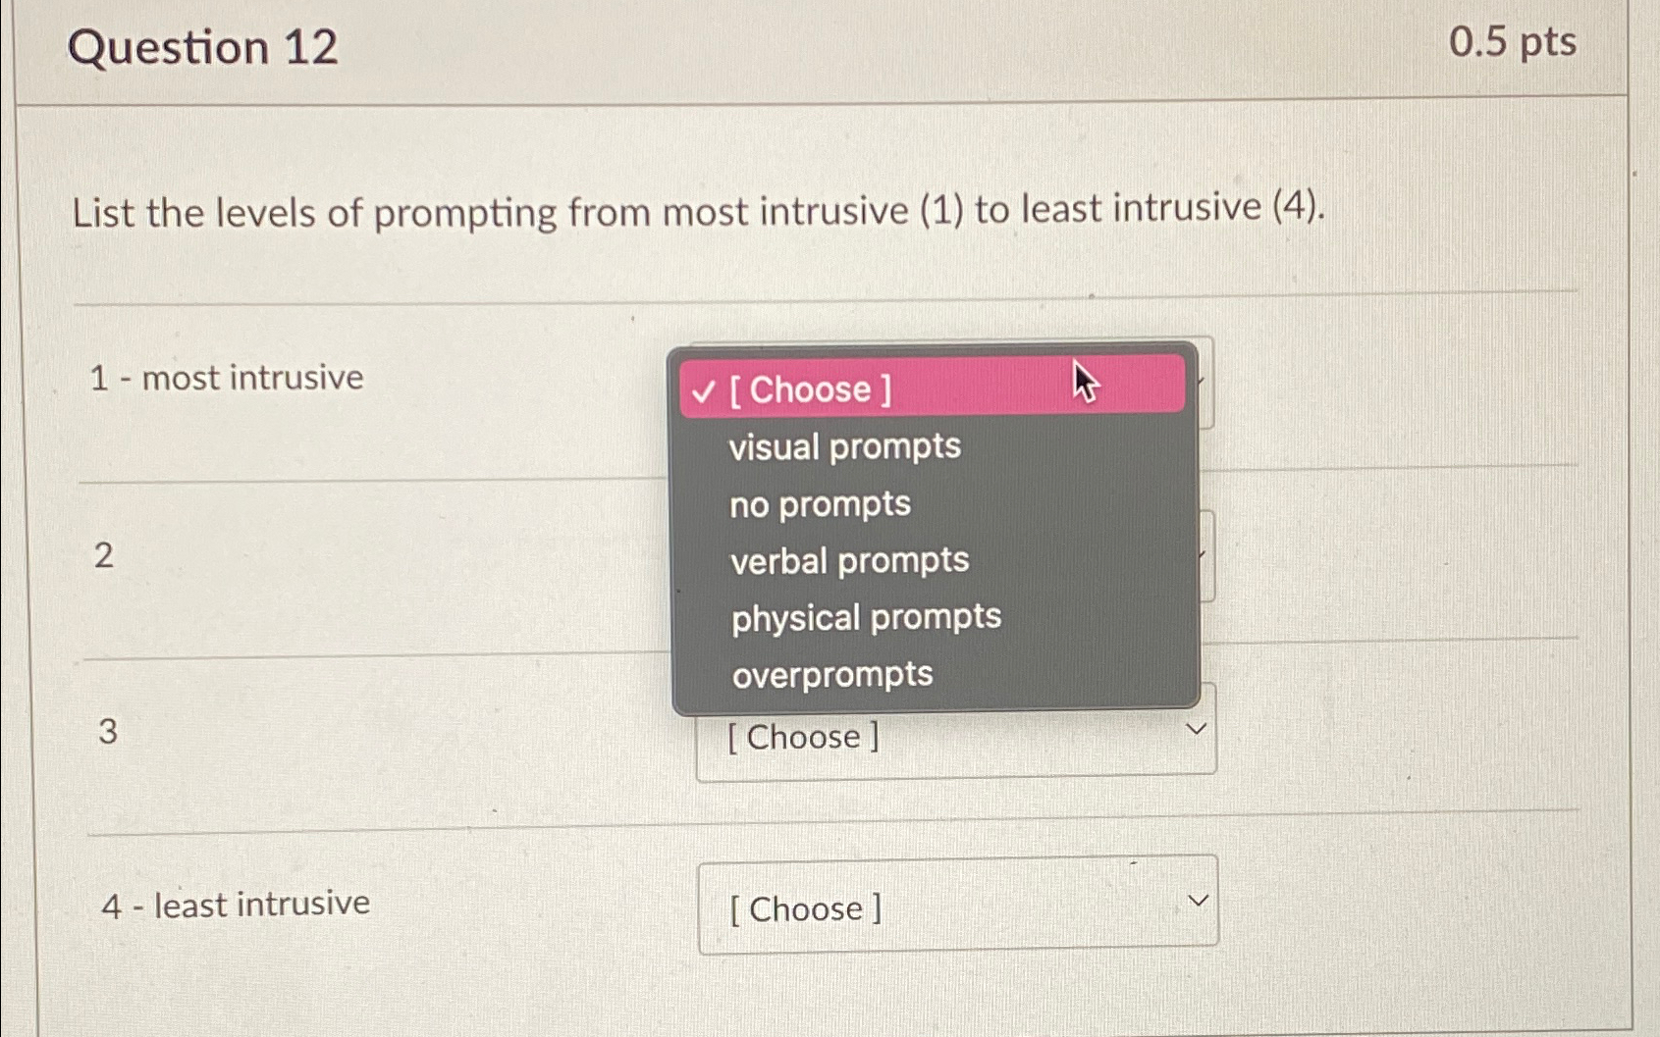The image size is (1660, 1037).
Task: Select "physical prompts" from the open dropdown
Action: click(x=866, y=617)
